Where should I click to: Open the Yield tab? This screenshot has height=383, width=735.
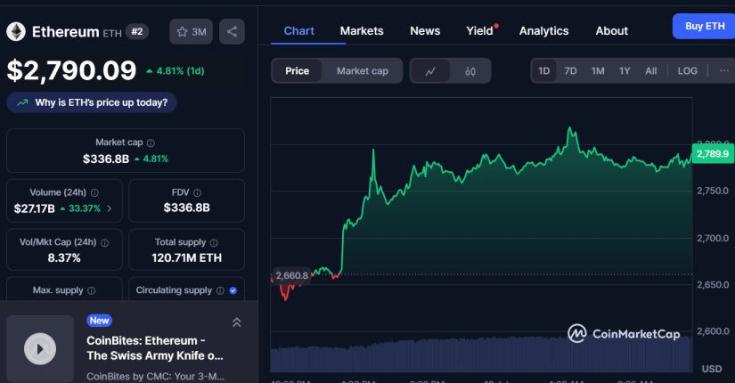[x=480, y=31]
